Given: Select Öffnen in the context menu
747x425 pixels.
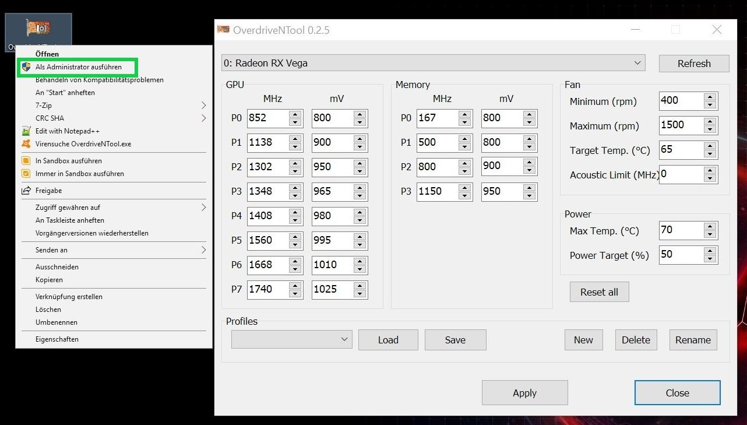Looking at the screenshot, I should point(113,54).
